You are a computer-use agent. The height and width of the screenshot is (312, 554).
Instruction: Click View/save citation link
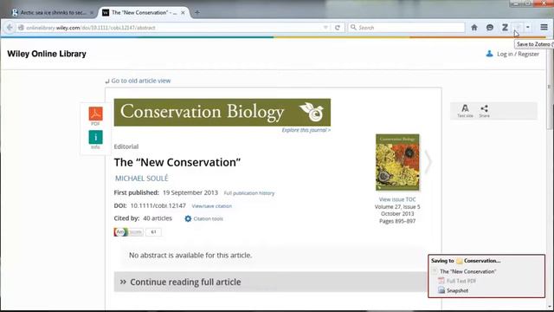(x=211, y=206)
